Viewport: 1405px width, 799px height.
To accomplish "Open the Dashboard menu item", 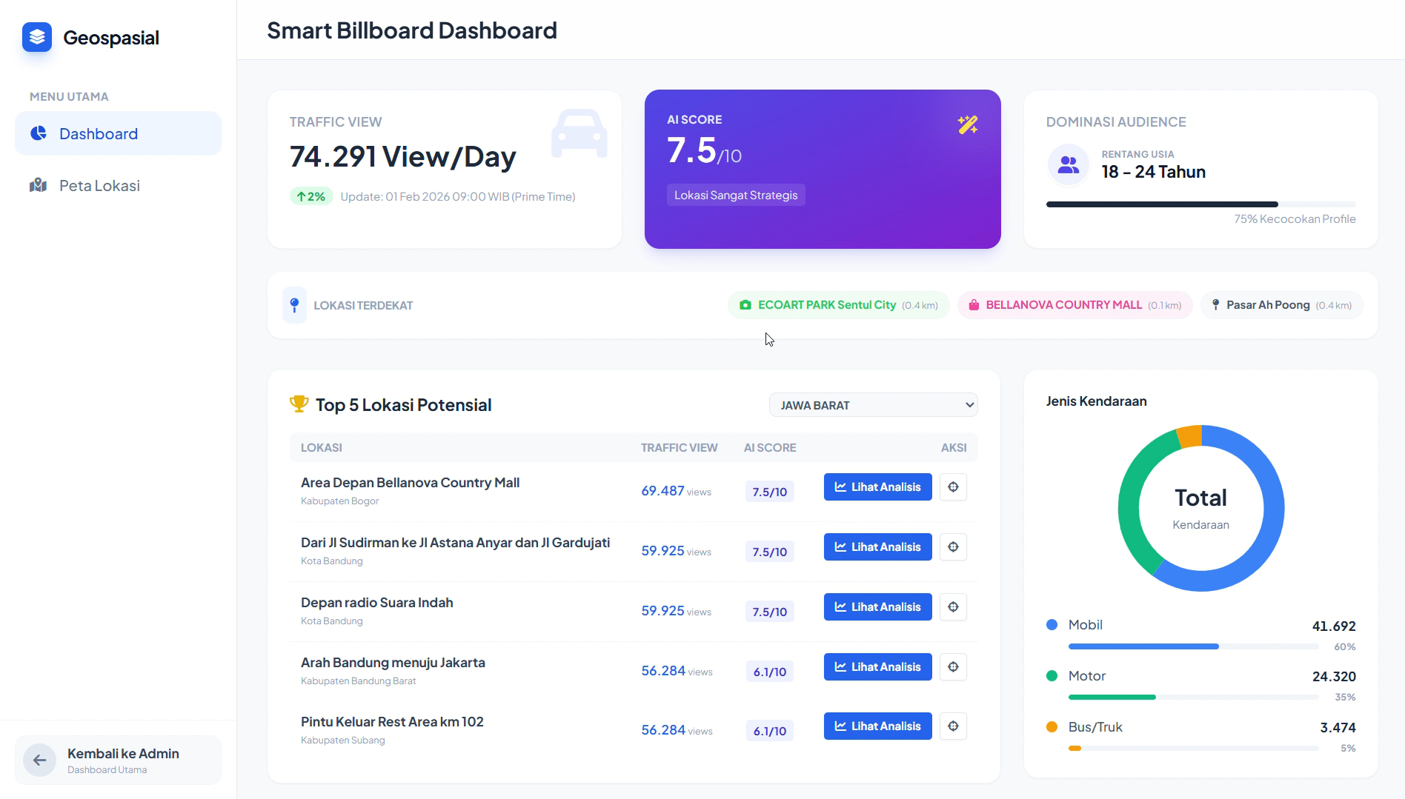I will tap(119, 134).
